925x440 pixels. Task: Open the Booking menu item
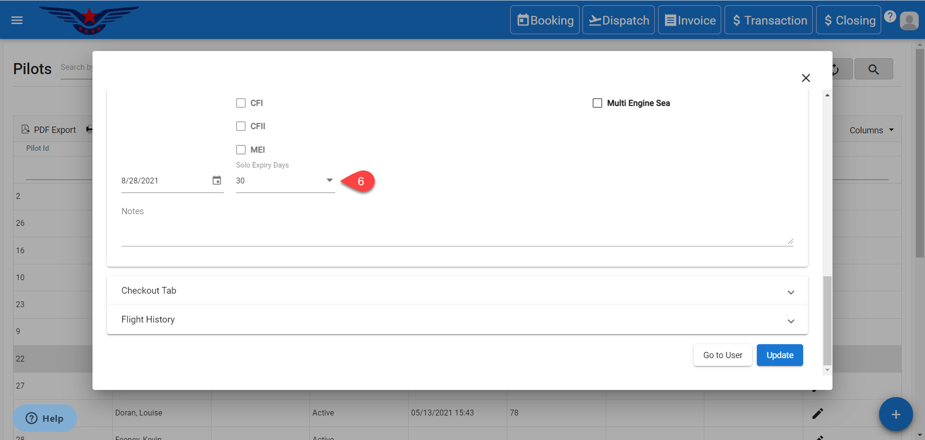(x=545, y=20)
